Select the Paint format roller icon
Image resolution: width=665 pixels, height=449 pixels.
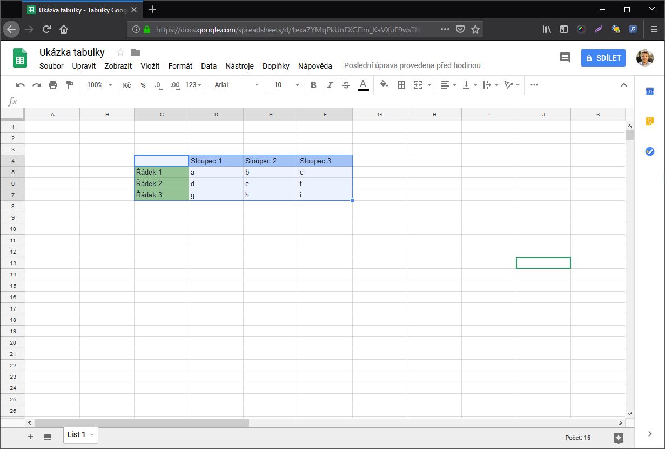click(x=69, y=85)
